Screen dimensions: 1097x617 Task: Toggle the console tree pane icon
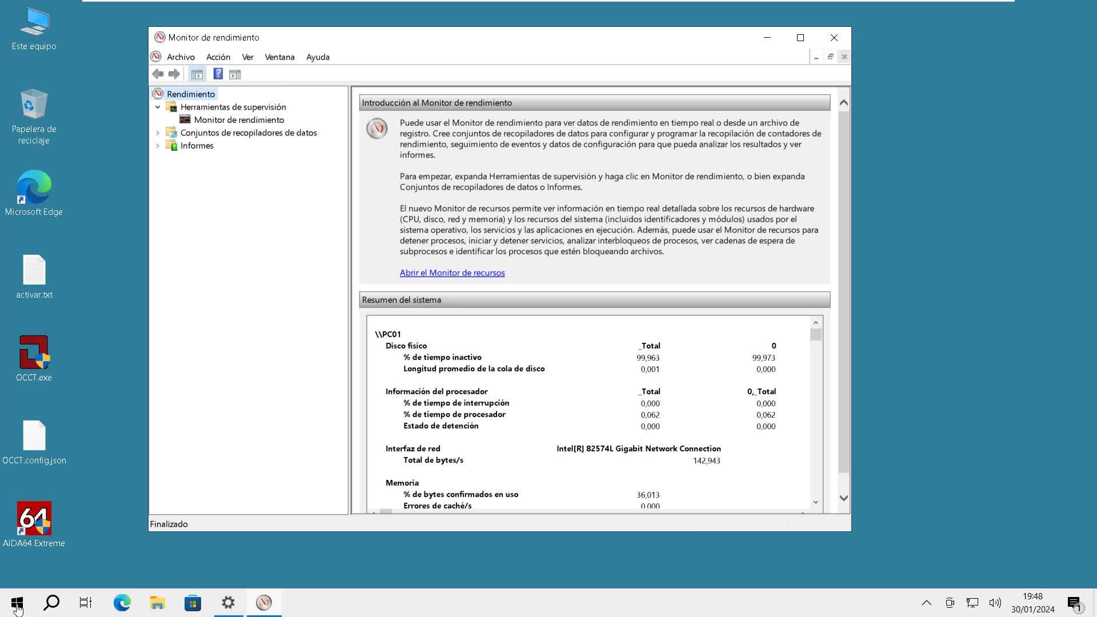coord(197,74)
